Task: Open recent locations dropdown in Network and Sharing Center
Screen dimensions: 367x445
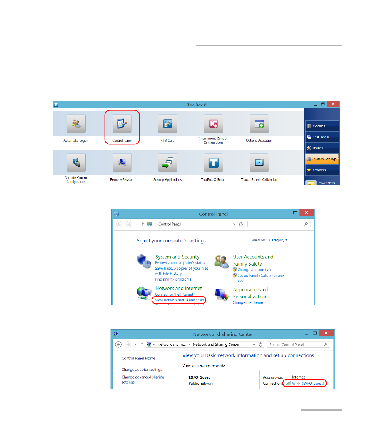Action: (x=135, y=345)
